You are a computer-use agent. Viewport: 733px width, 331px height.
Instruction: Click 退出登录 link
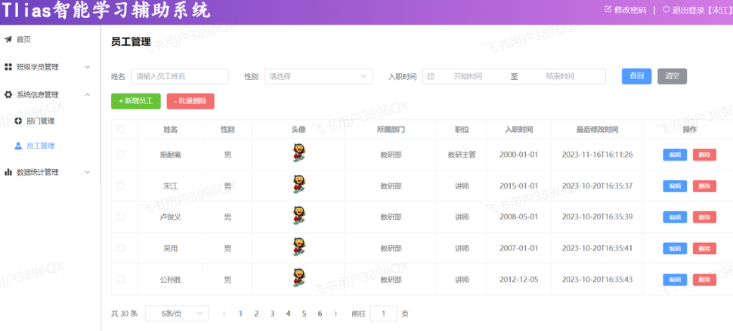point(702,9)
